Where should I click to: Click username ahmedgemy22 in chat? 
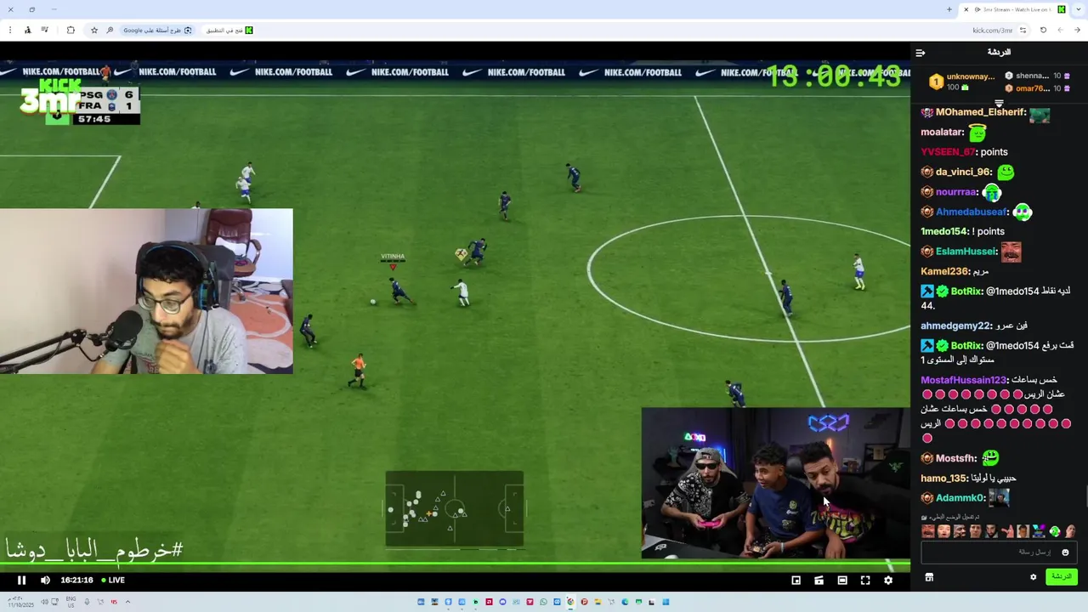(956, 326)
